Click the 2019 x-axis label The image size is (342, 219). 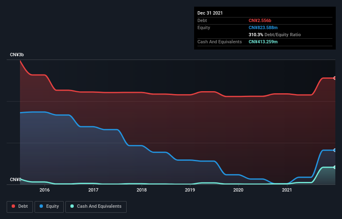(x=190, y=190)
